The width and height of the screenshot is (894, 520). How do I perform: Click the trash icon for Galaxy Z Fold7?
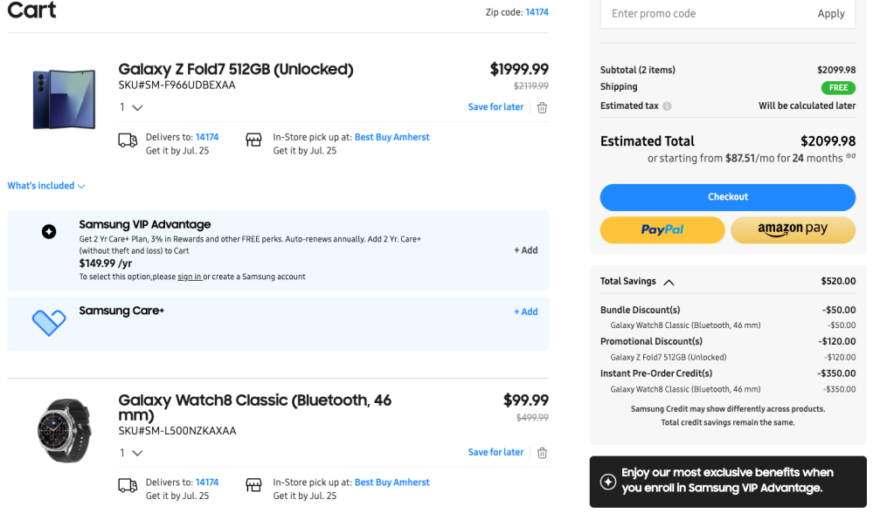[x=542, y=106]
